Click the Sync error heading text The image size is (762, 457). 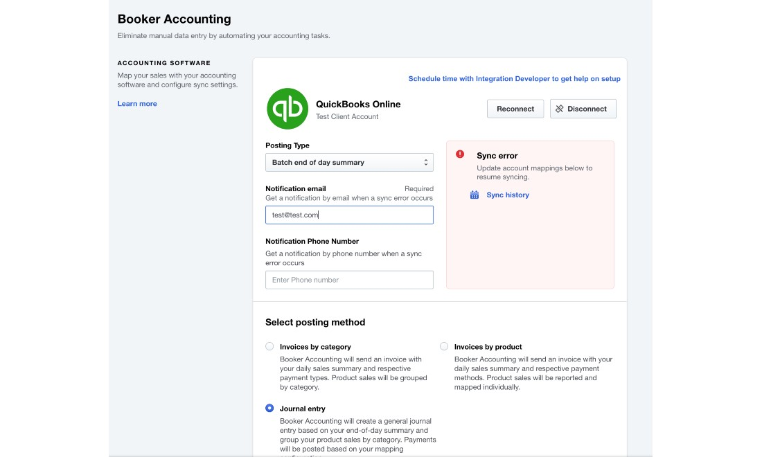(x=497, y=156)
